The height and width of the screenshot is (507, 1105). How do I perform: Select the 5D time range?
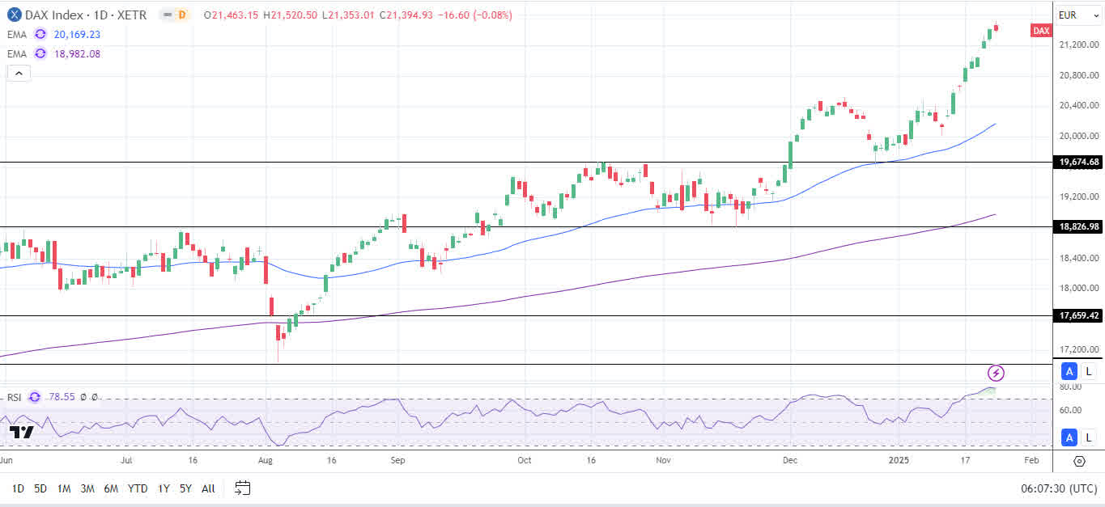[x=40, y=488]
